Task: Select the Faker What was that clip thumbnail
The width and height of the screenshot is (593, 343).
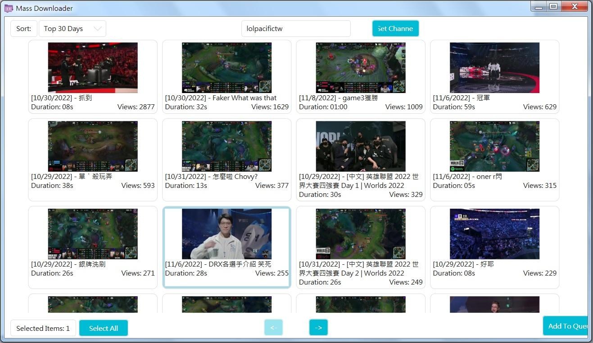Action: tap(226, 67)
